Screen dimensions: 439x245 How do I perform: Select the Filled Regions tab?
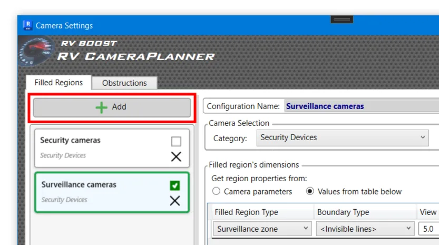point(58,83)
